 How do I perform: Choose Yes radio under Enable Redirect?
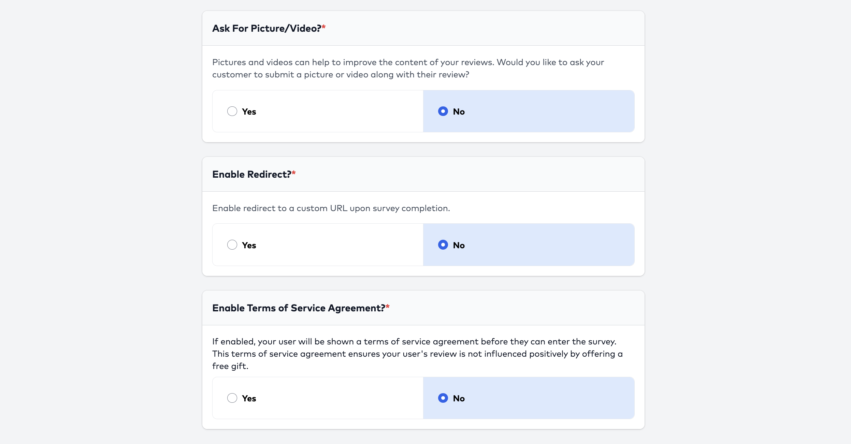(232, 245)
